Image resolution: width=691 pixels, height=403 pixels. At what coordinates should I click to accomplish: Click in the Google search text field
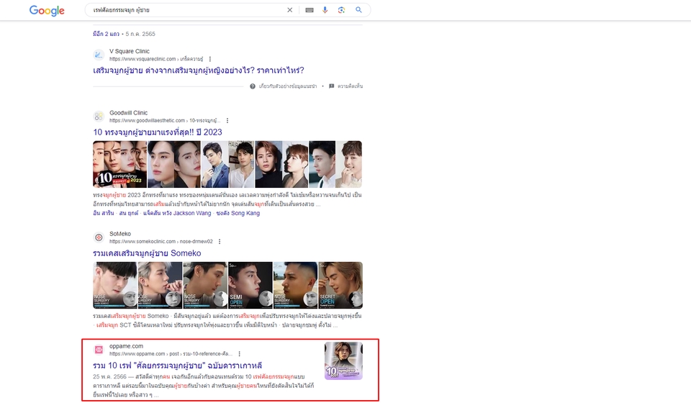pos(187,10)
